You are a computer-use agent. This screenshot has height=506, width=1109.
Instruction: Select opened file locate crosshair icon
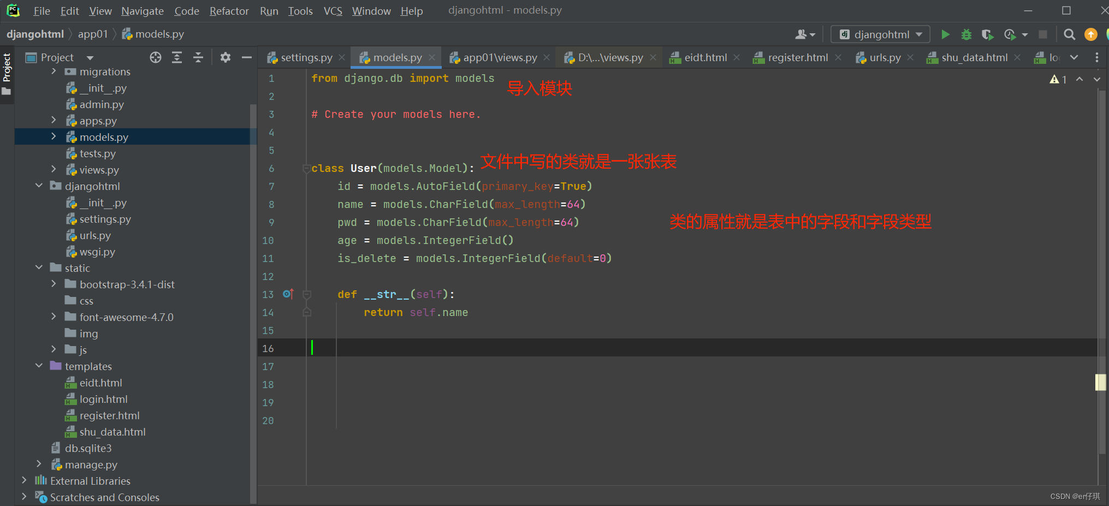coord(156,57)
